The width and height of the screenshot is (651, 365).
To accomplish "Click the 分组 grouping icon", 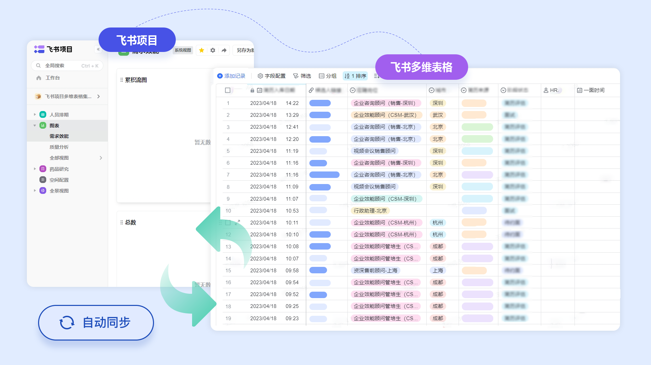I will tap(321, 76).
